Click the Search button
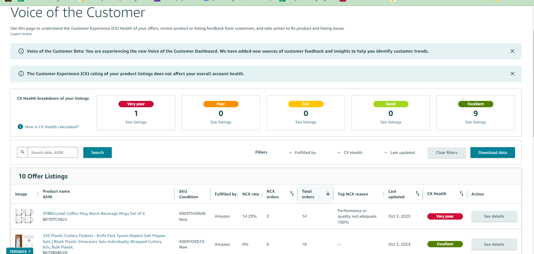The width and height of the screenshot is (534, 254). [x=98, y=152]
